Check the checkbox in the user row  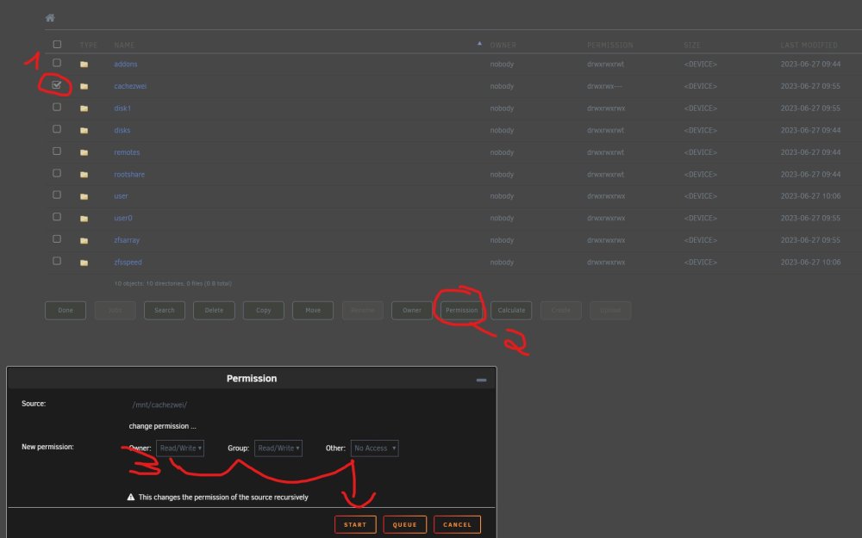(57, 195)
